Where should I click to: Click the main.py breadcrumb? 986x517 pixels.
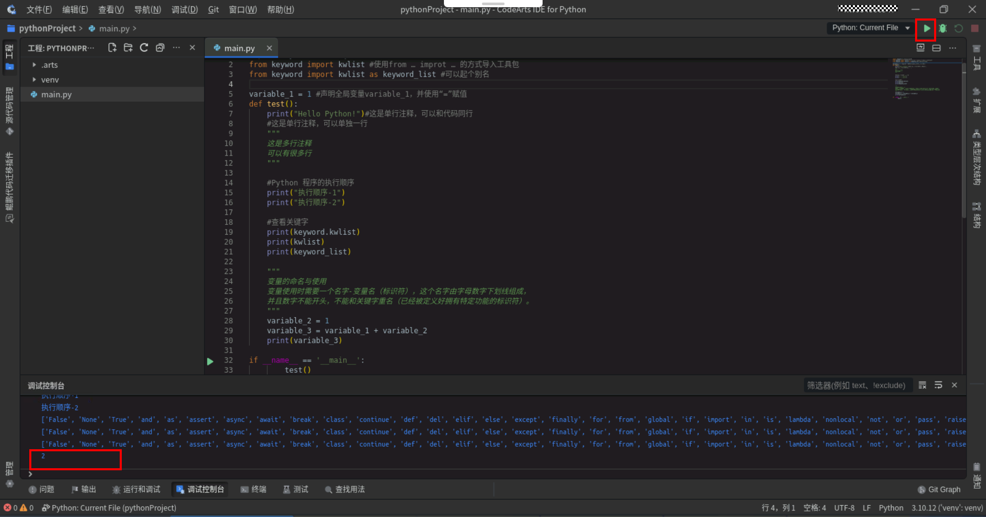[x=114, y=28]
